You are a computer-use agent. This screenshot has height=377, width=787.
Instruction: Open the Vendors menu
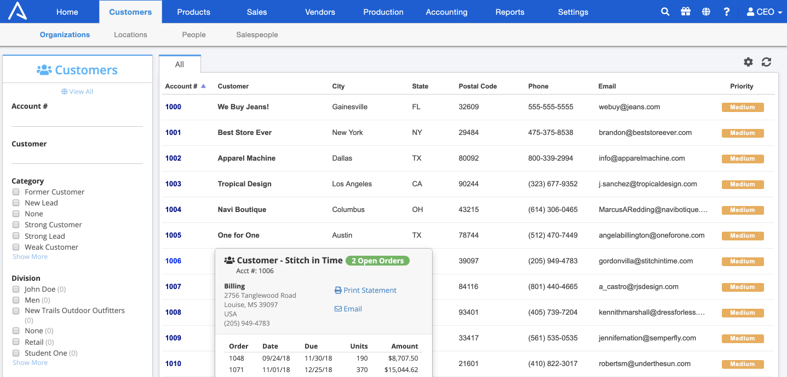320,11
